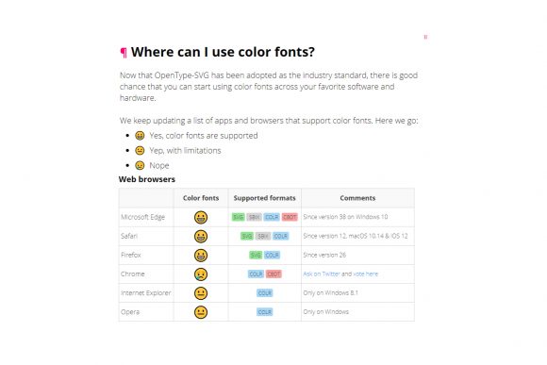Viewport: 547px width, 365px height.
Task: Click the gray SBIX tag in Safari row
Action: pos(263,236)
